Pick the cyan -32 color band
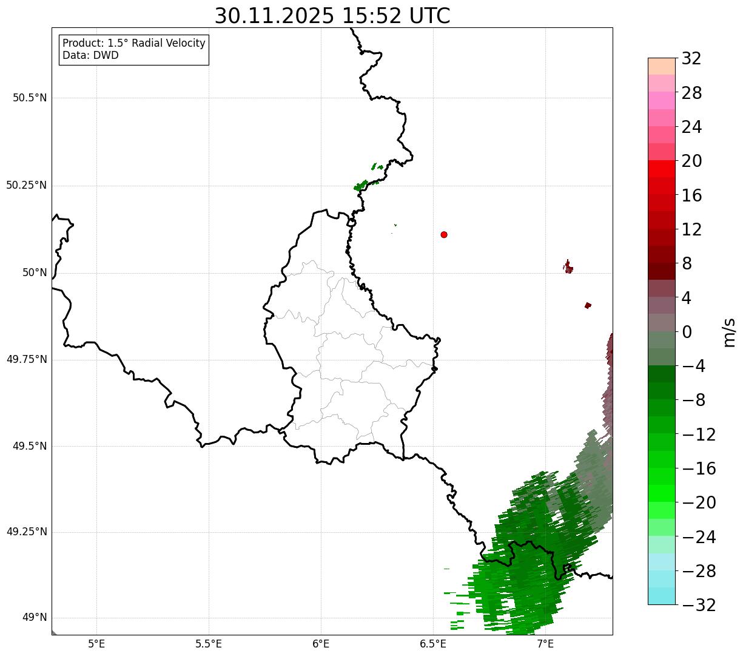 tap(662, 596)
